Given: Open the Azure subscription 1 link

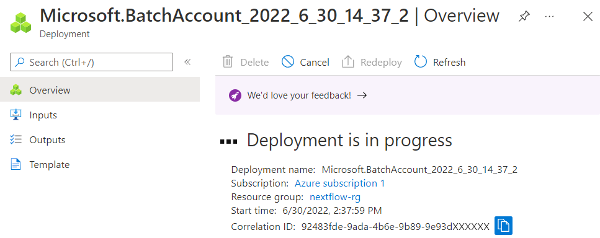Looking at the screenshot, I should (340, 183).
